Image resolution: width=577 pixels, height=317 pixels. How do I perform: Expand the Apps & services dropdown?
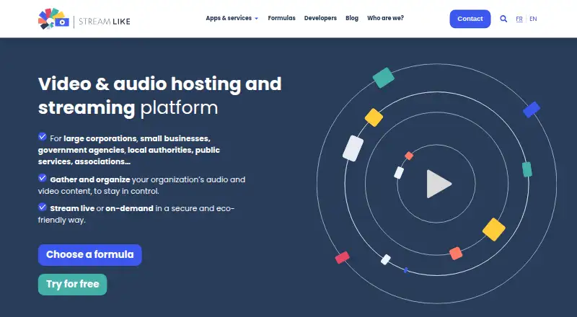(232, 18)
